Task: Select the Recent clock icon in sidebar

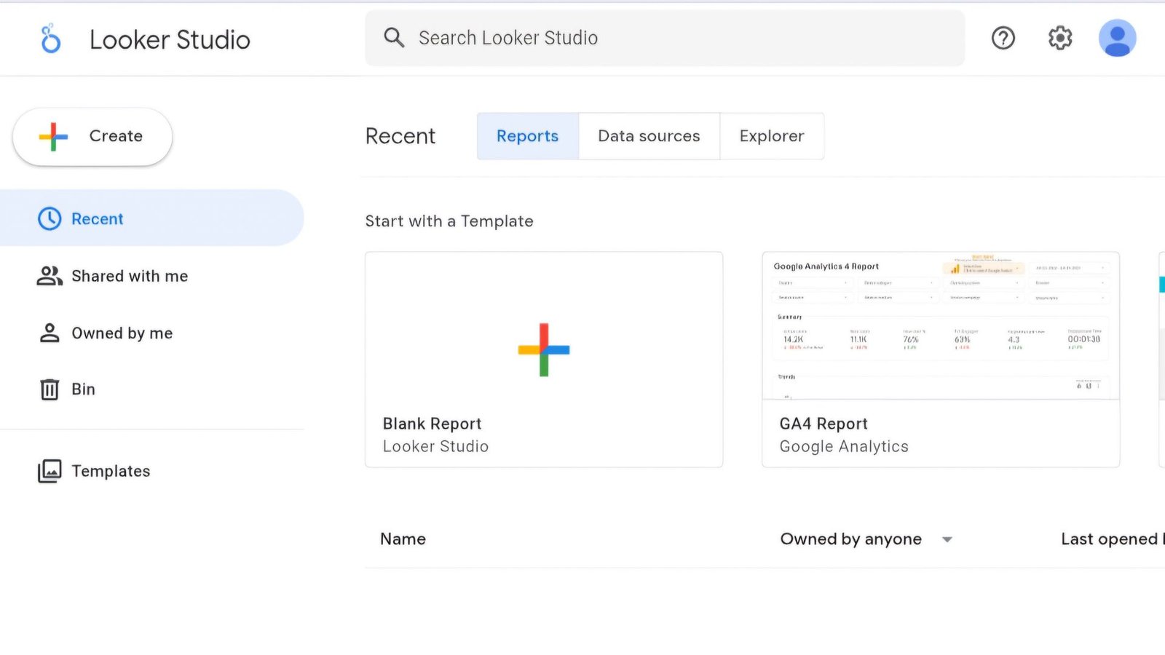Action: click(49, 218)
